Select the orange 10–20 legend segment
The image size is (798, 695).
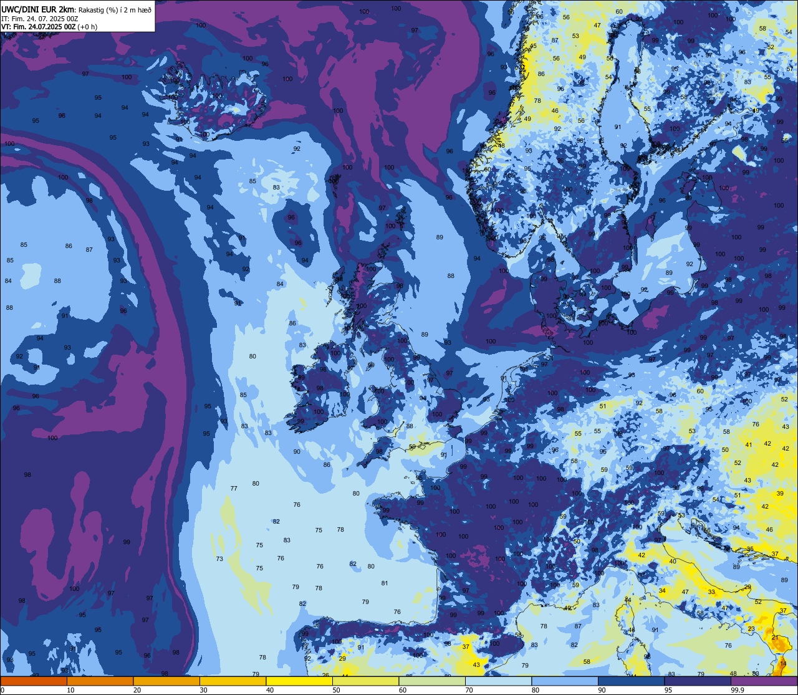pos(100,681)
